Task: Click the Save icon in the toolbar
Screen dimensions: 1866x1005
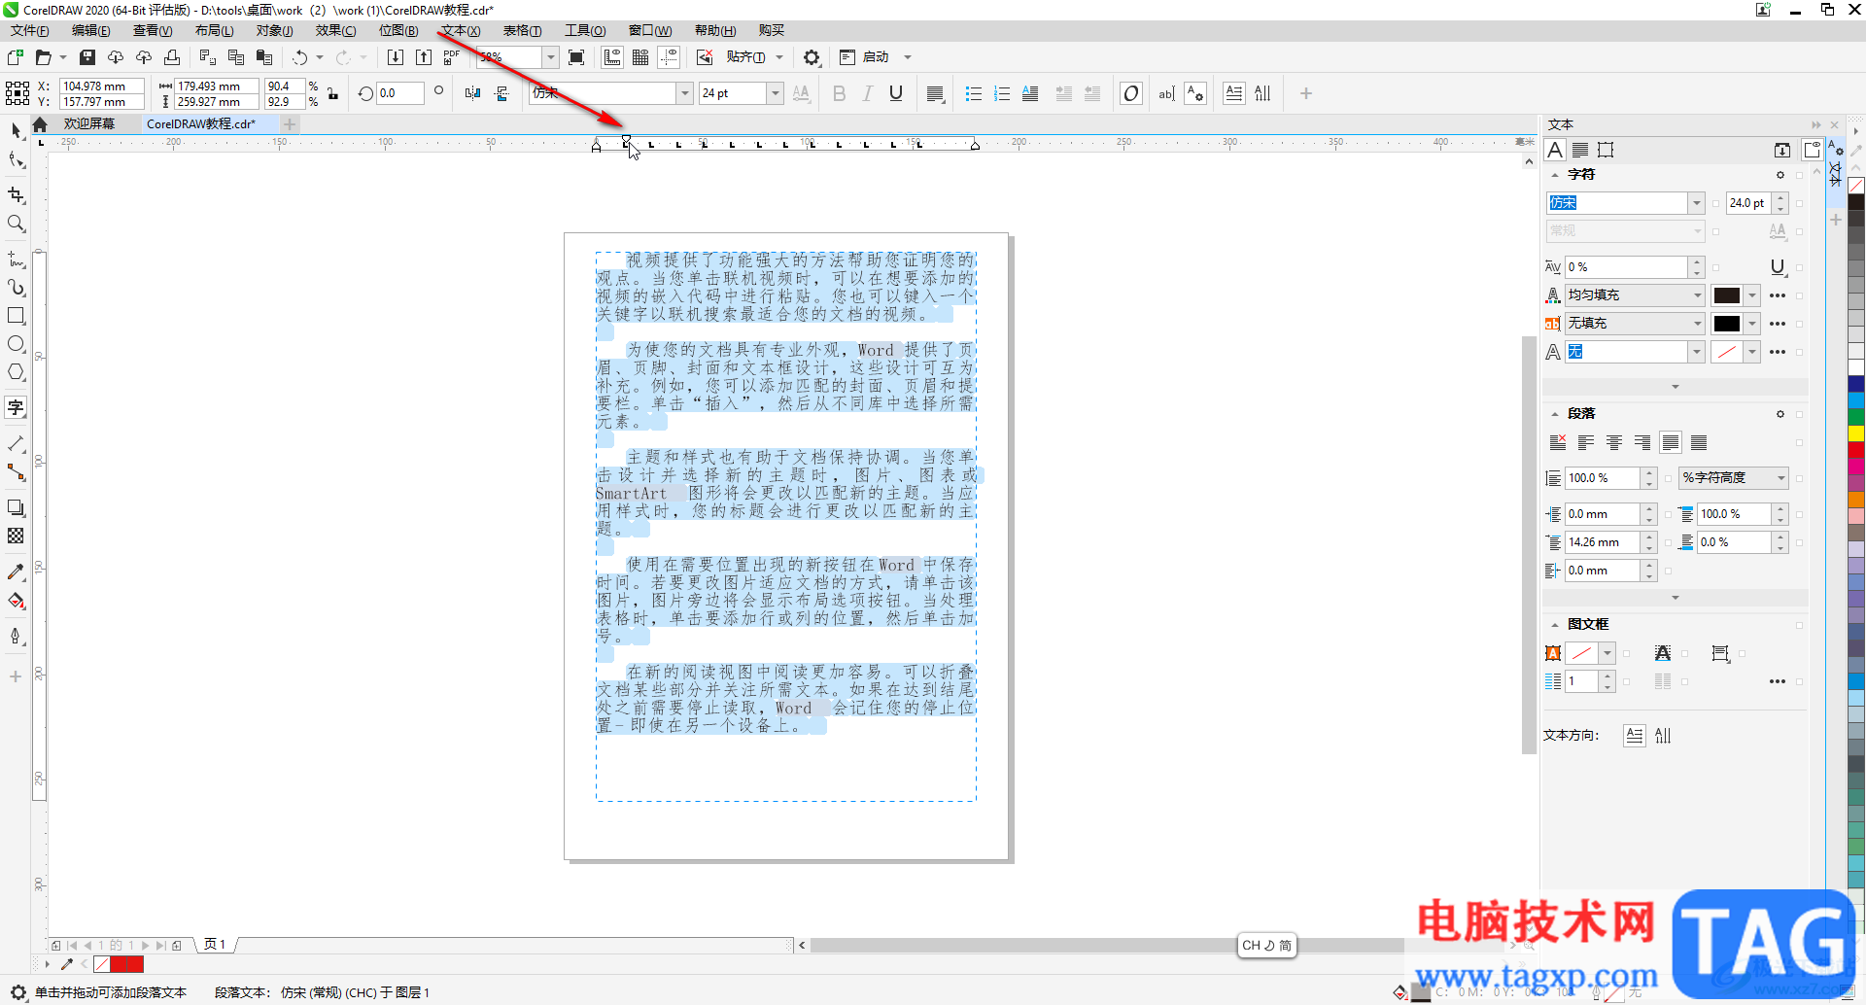Action: [87, 57]
